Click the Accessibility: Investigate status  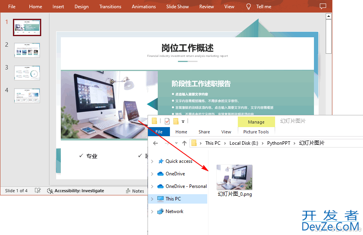coord(75,191)
